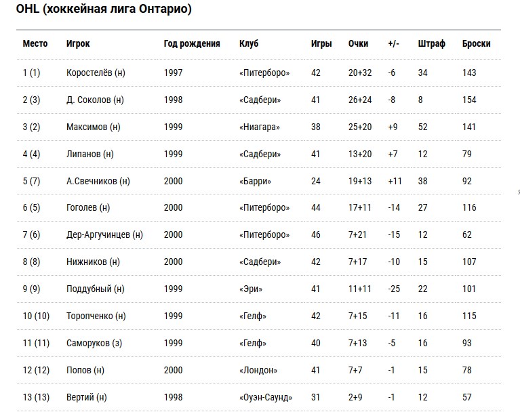Click Дер-Аргучинцев (н) player name
The image size is (520, 414).
[x=104, y=234]
